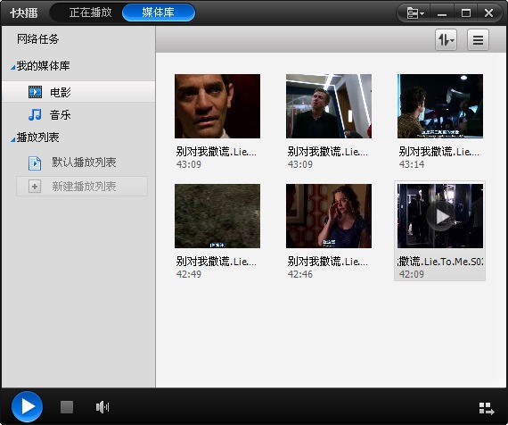This screenshot has width=508, height=425.
Task: Click the plus icon for new playlist
Action: (35, 187)
